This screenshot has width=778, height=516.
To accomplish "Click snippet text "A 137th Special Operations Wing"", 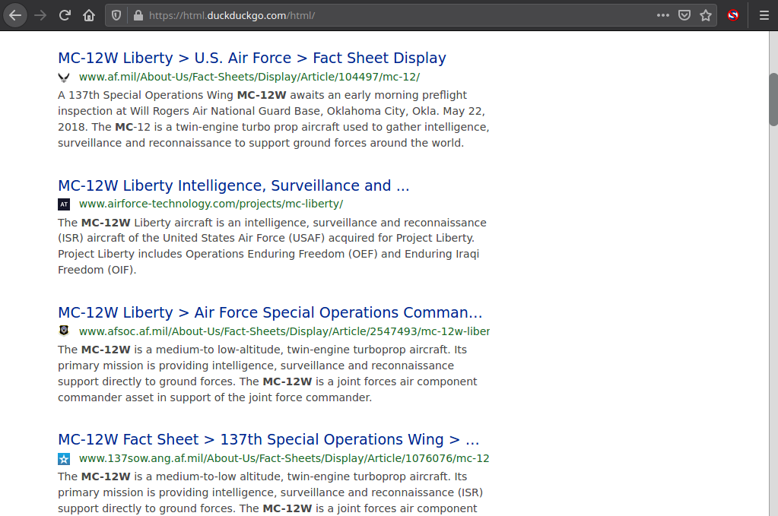I will click(145, 95).
